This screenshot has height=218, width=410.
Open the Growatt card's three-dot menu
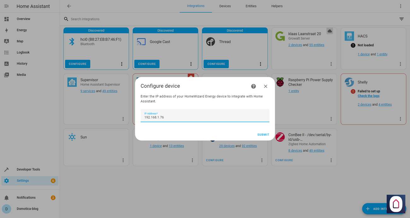coord(331,64)
